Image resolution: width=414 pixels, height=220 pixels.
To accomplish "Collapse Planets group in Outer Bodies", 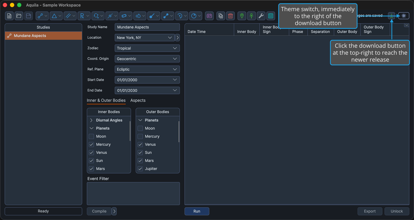I will pyautogui.click(x=140, y=120).
